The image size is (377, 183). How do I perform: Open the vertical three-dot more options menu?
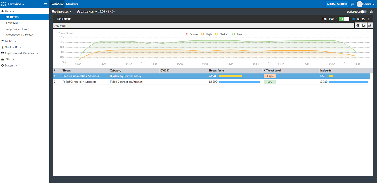click(369, 19)
